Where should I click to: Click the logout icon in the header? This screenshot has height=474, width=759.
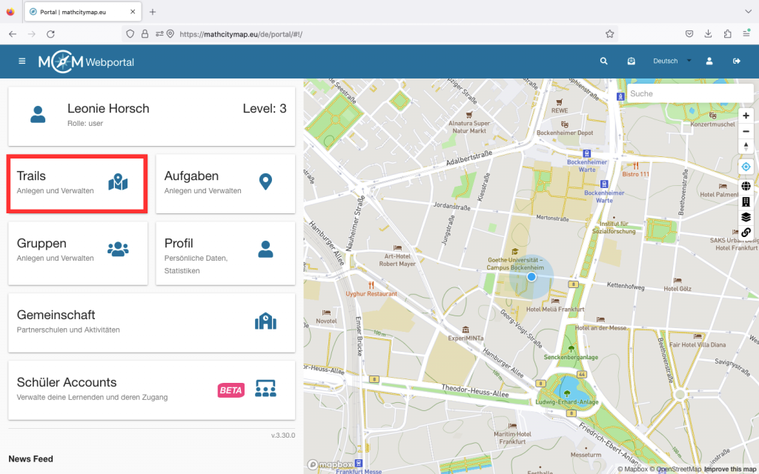pyautogui.click(x=737, y=61)
